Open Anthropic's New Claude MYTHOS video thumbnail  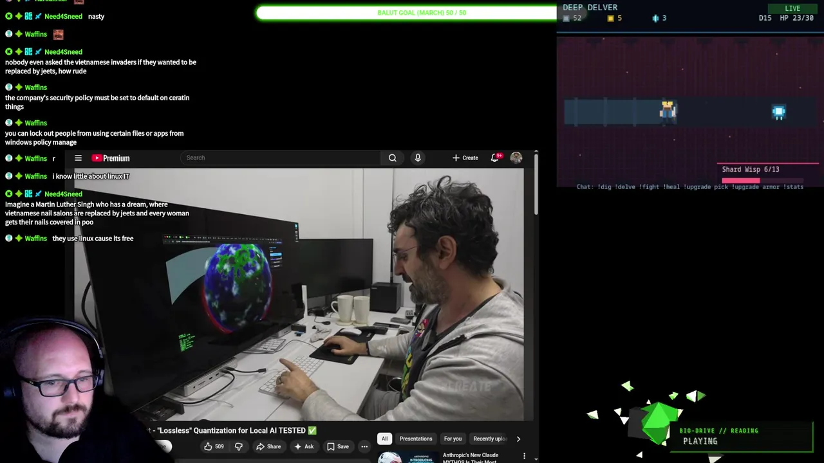point(408,457)
